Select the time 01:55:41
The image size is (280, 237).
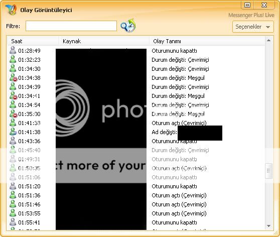coord(29,222)
